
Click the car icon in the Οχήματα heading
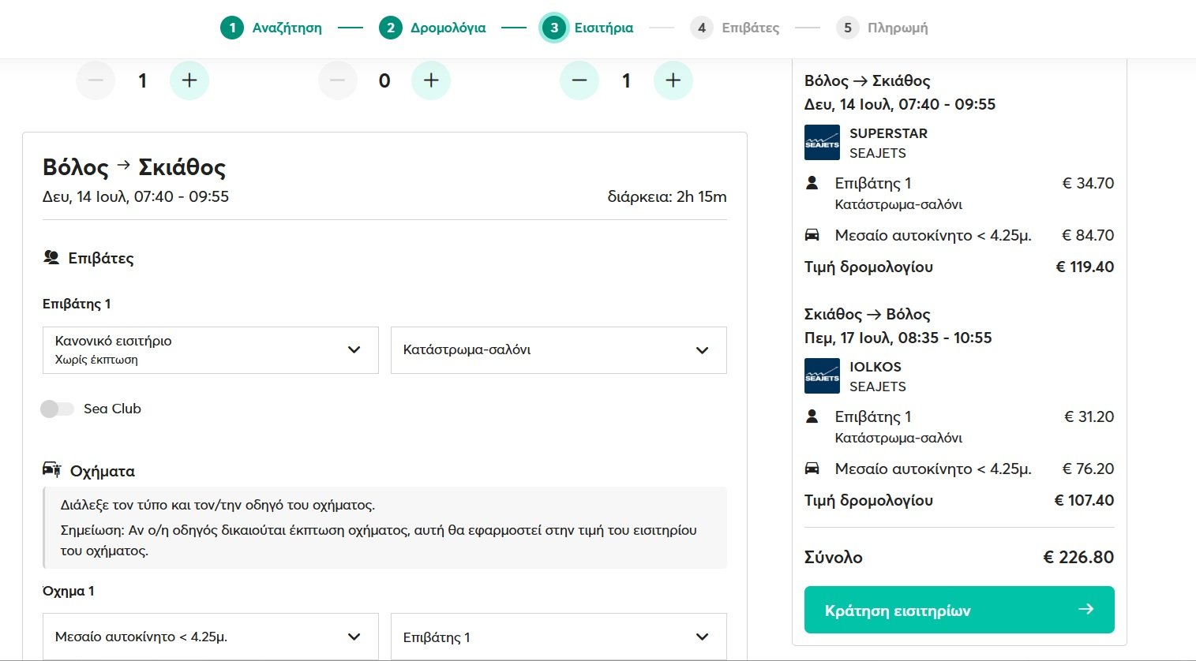[52, 470]
